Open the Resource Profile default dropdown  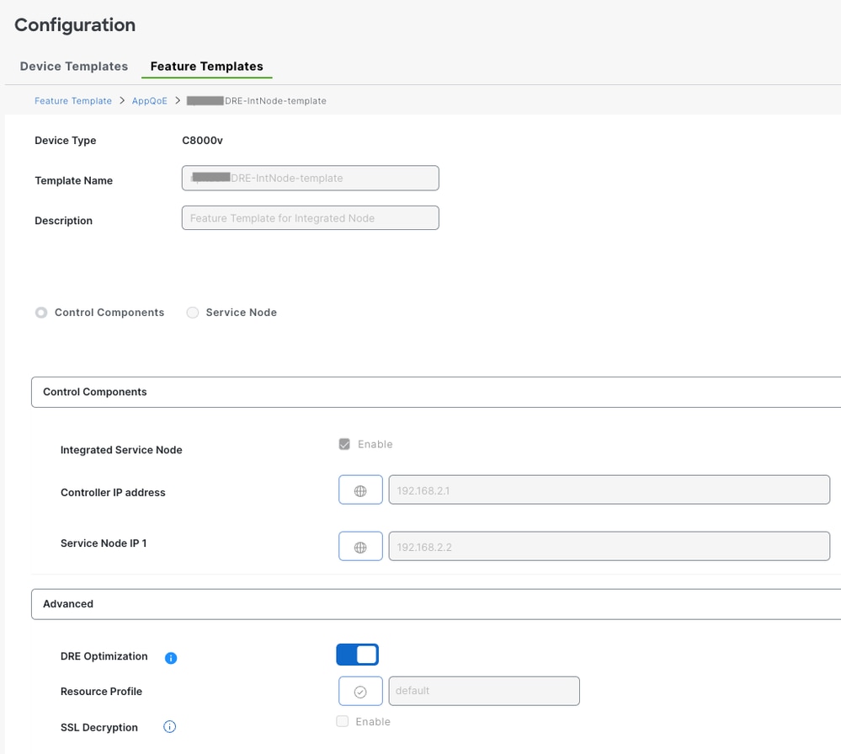pos(484,691)
